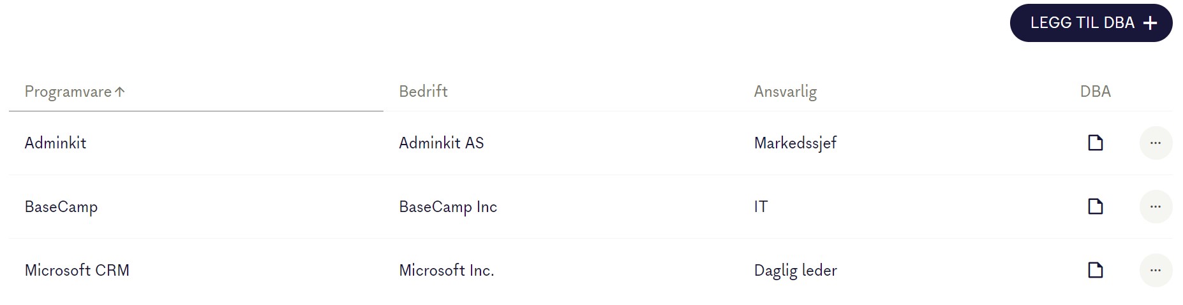Click the Programvare sort arrow
The image size is (1183, 305).
tap(120, 92)
